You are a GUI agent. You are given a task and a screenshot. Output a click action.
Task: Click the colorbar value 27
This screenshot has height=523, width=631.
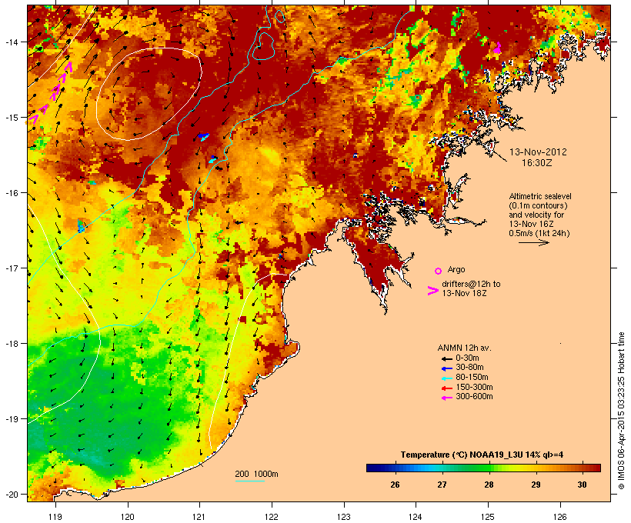pos(442,485)
